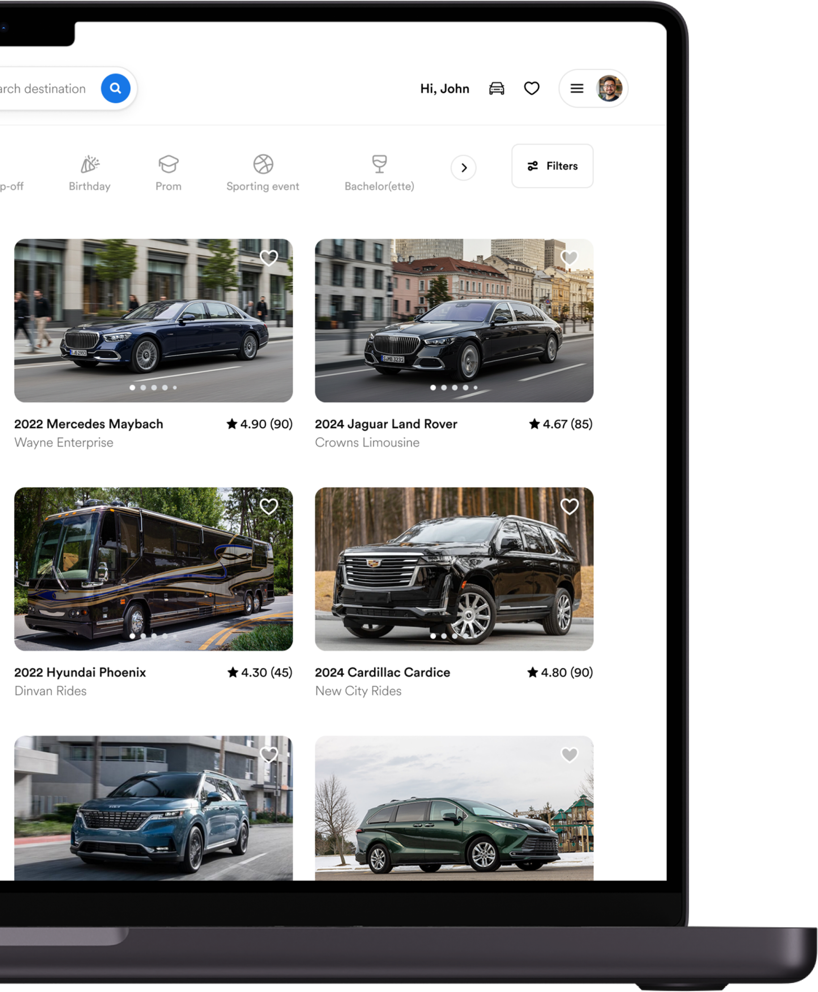Click the 4.30 (45) rating
This screenshot has height=992, width=818.
260,672
